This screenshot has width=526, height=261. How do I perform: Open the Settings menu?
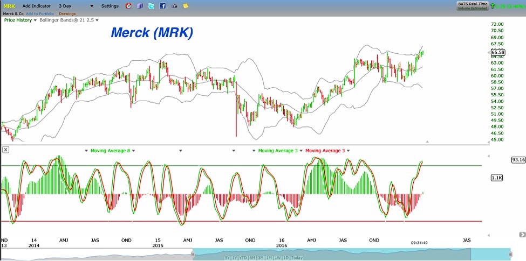tap(110, 6)
